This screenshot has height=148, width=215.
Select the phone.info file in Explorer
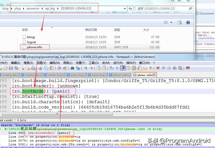(x=35, y=47)
